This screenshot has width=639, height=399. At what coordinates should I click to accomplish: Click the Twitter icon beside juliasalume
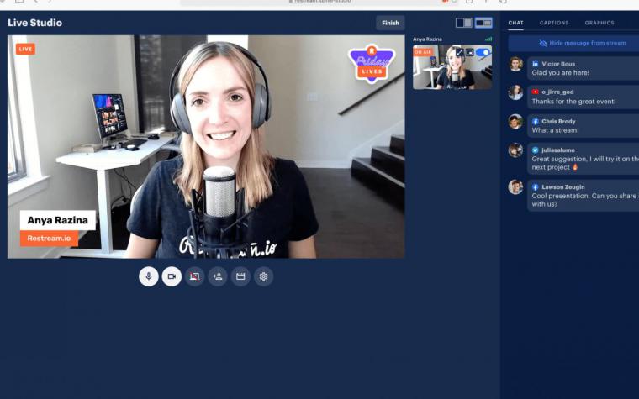coord(536,150)
